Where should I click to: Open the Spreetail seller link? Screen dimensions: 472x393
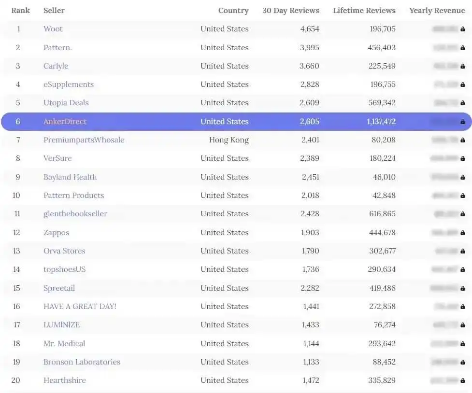coord(59,288)
